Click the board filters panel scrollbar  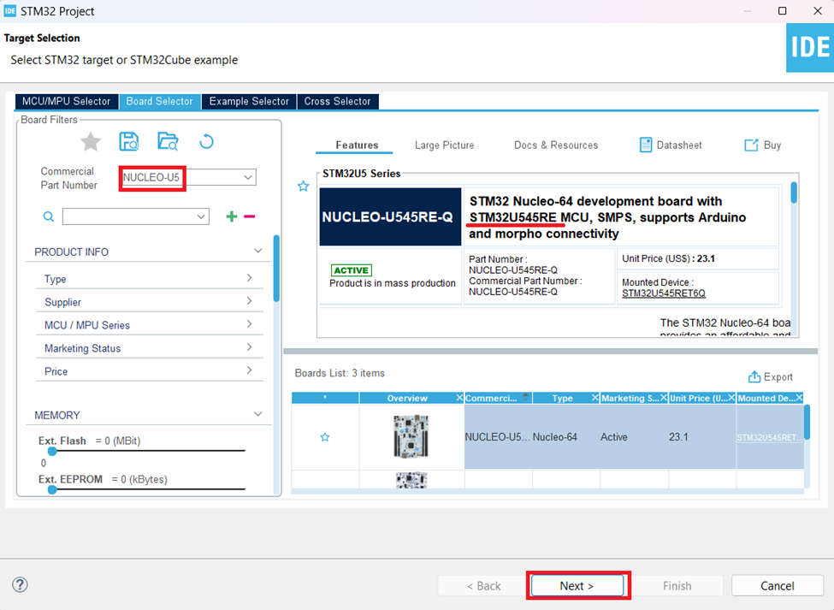coord(276,268)
